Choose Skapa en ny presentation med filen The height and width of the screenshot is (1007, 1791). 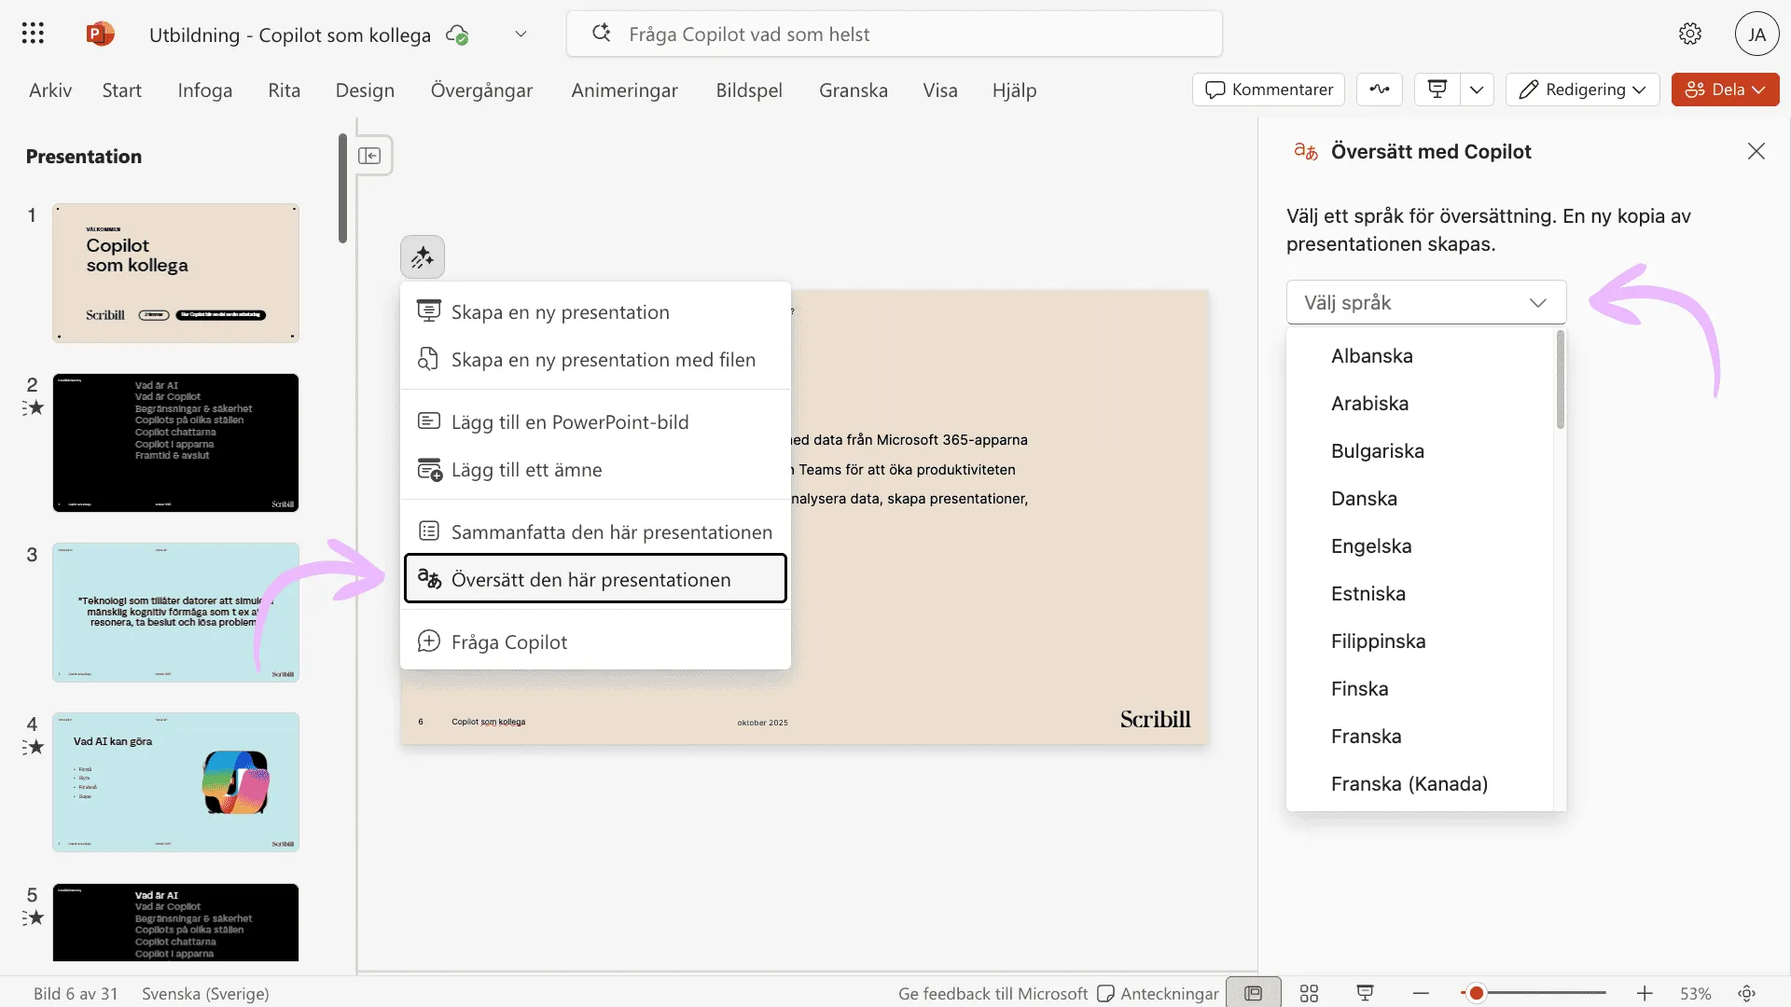[x=595, y=360]
